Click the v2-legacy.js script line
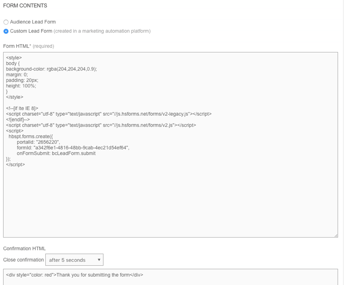345x285 pixels. 108,114
